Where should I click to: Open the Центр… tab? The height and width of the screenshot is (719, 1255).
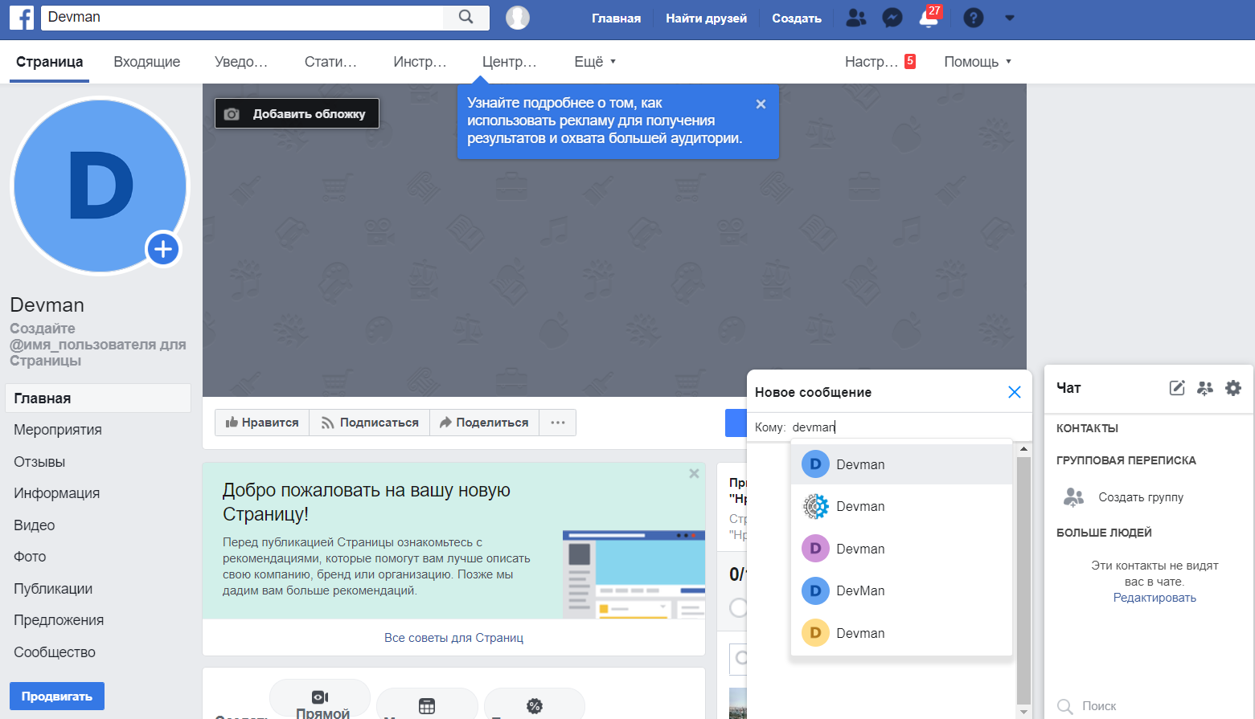509,62
